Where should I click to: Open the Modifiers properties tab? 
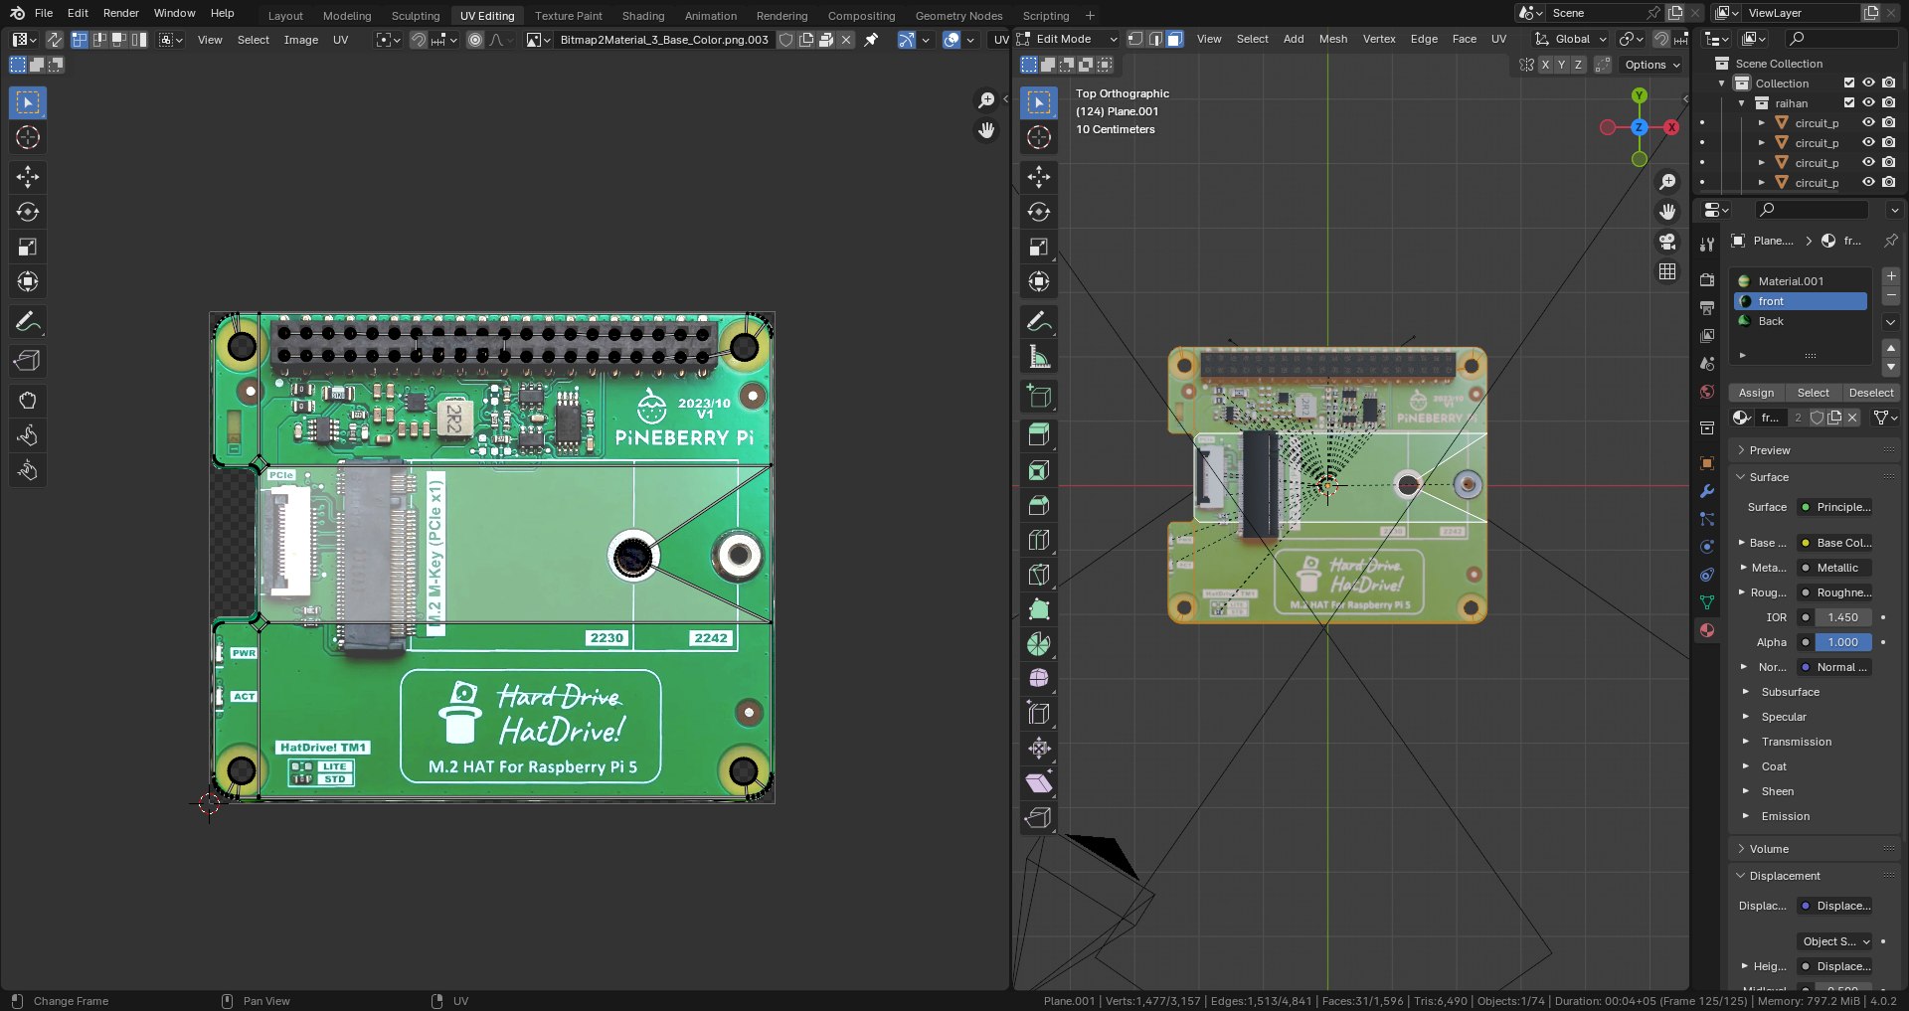point(1707,491)
